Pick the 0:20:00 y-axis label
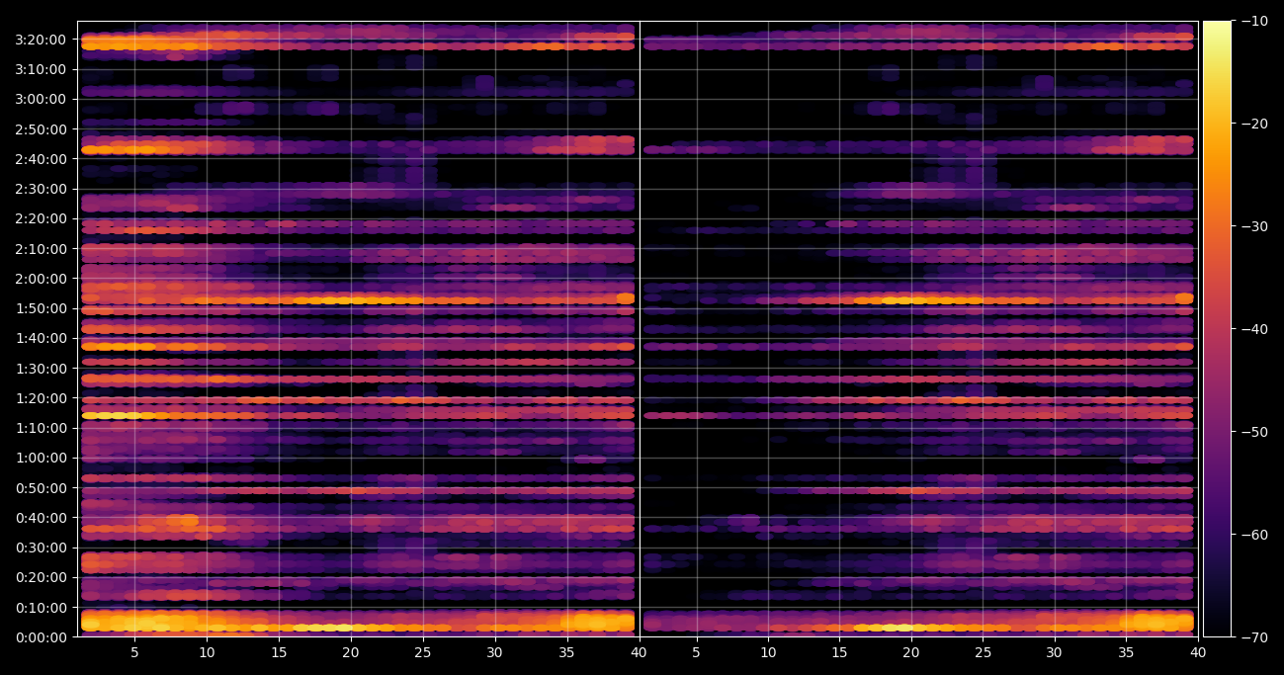Screen dimensions: 1284x675 click(x=42, y=577)
